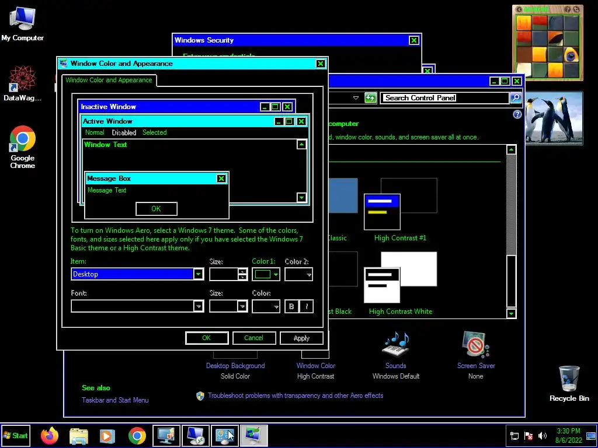
Task: Click the question mark icon on the puzzle gadget
Action: click(x=568, y=9)
